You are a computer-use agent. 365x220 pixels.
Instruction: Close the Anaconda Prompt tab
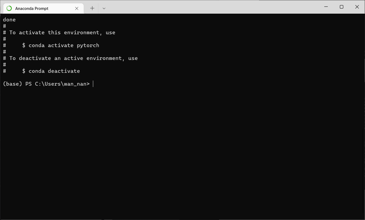77,8
